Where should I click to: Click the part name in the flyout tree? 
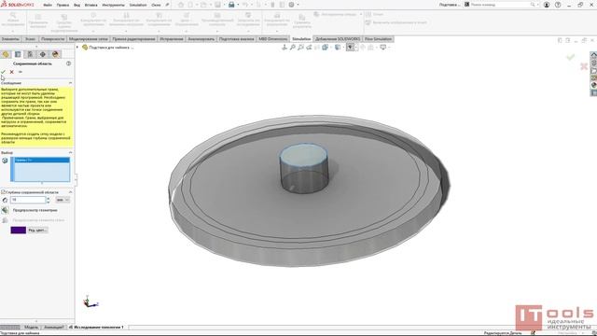click(111, 48)
